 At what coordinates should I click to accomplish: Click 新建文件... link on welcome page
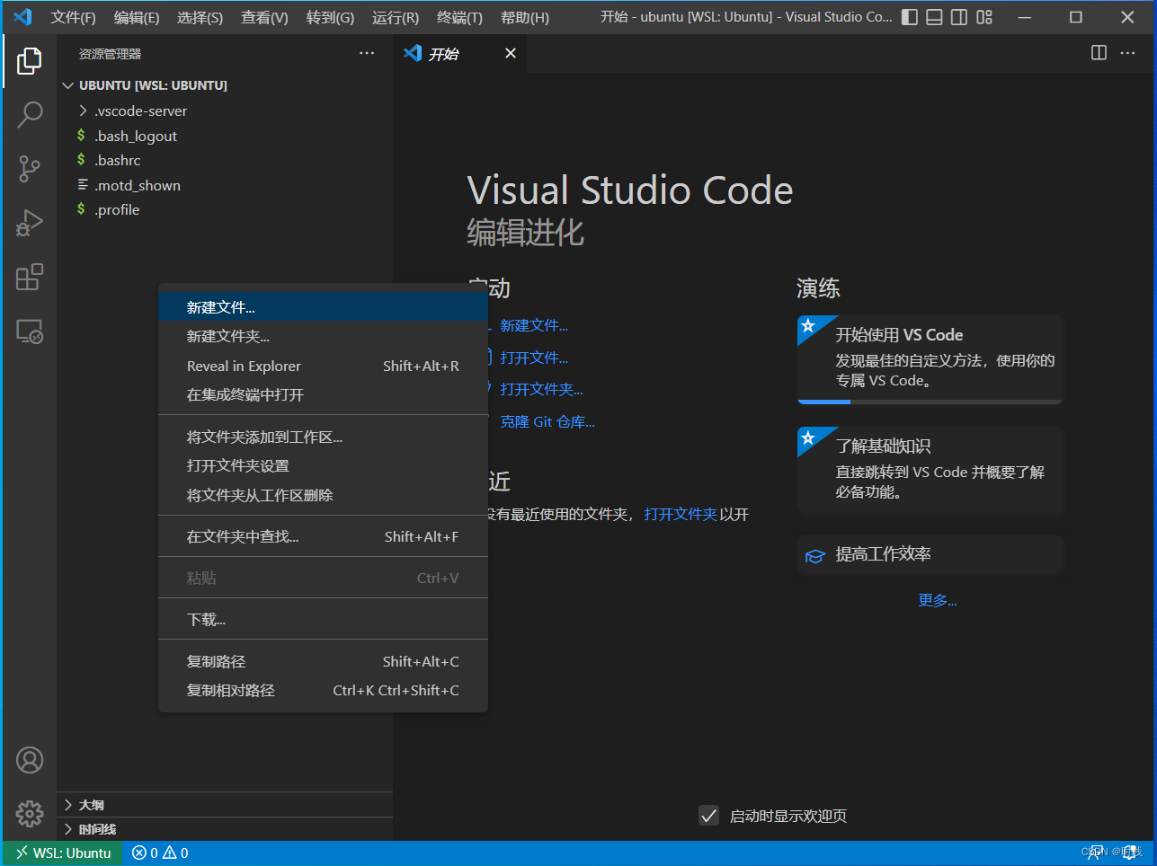[534, 325]
